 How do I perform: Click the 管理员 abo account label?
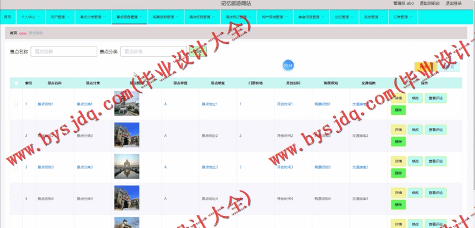(x=403, y=4)
